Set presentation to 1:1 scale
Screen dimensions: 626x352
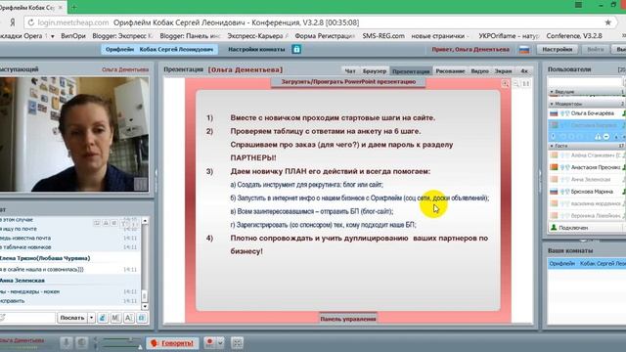526,83
